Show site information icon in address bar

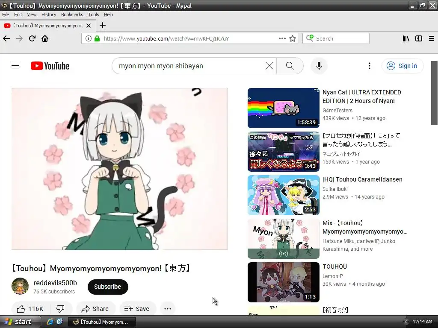click(88, 38)
